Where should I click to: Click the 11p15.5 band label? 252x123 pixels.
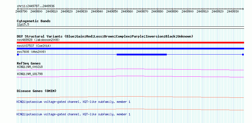(23, 24)
